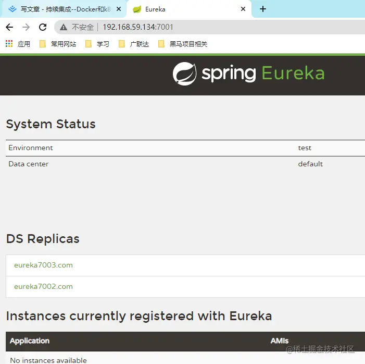Click the DS Replicas heading
Screen dimensions: 365x364
click(43, 239)
